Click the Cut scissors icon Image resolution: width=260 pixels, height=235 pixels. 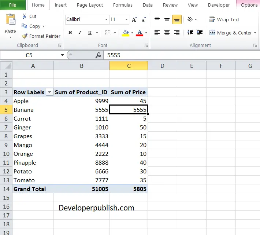click(x=25, y=16)
